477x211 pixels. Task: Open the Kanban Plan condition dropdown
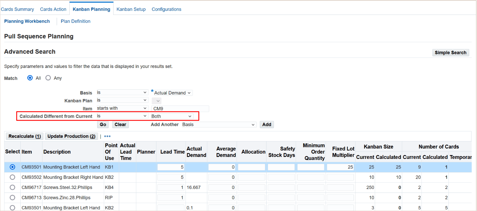point(122,100)
